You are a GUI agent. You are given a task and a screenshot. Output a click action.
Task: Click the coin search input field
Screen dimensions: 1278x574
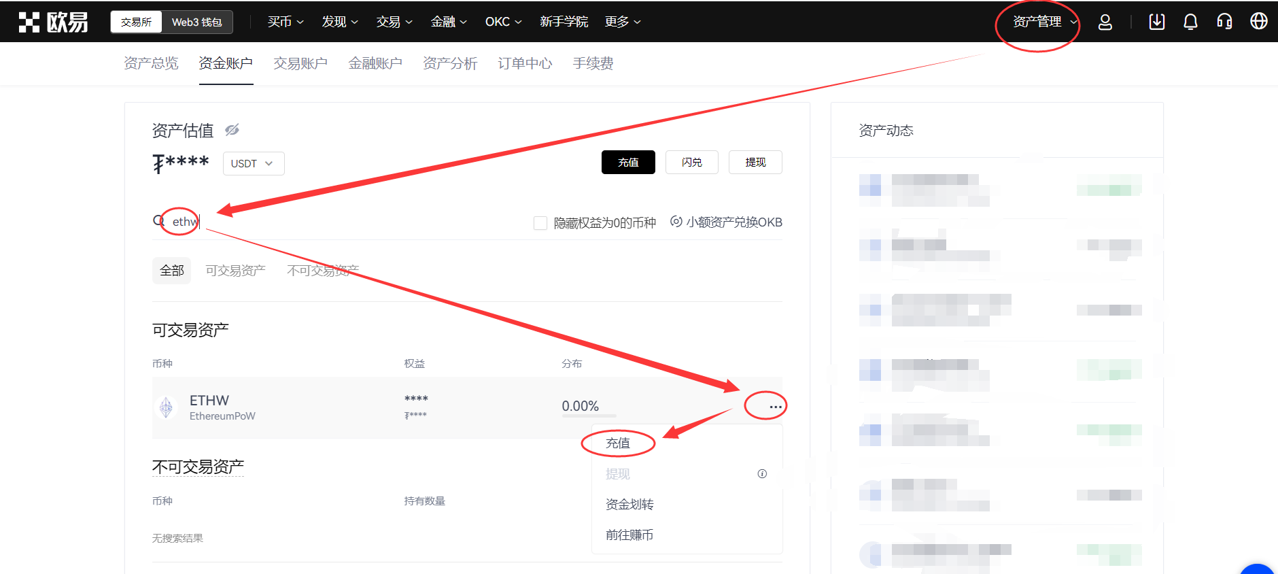click(x=340, y=222)
